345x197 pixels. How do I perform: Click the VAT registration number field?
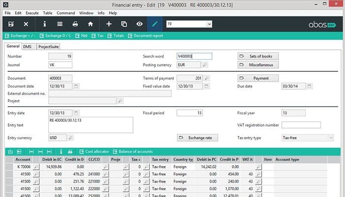coord(301,125)
